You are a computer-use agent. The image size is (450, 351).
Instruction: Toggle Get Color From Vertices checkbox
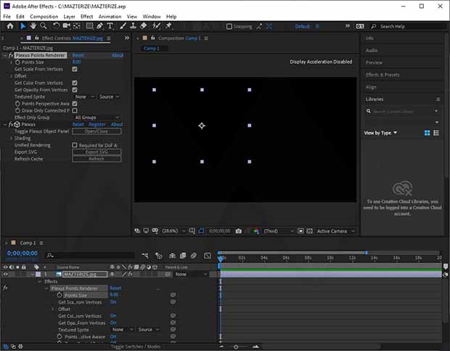[x=75, y=83]
